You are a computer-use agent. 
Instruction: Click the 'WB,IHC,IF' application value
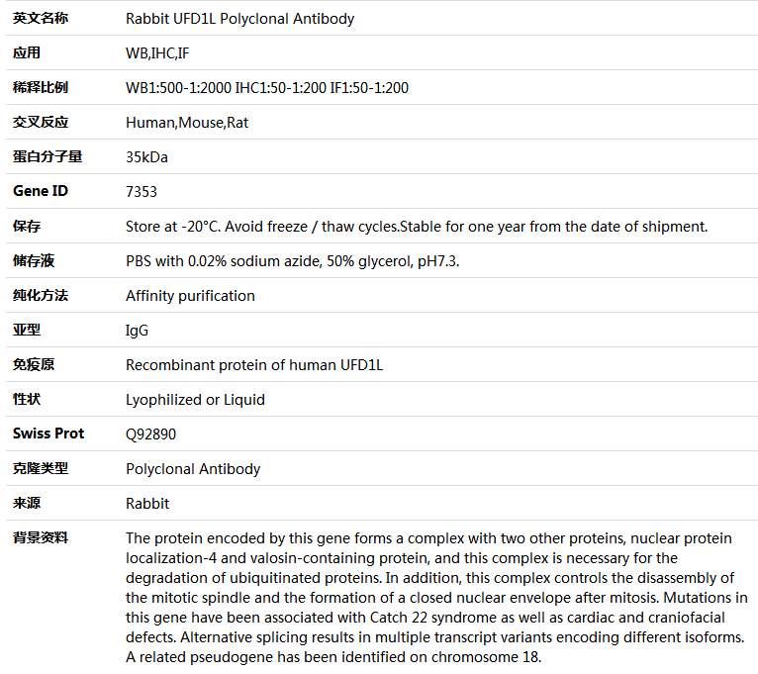157,53
